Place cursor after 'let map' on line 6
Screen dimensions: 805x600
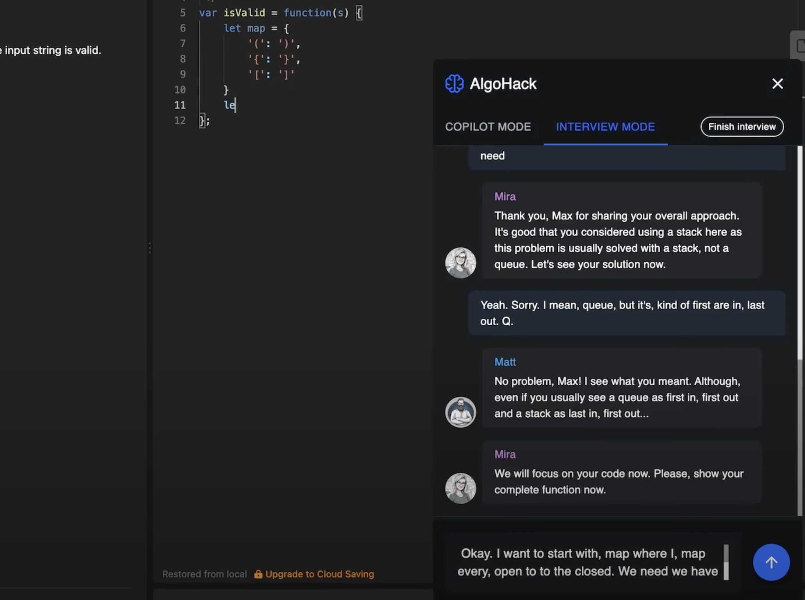click(x=267, y=28)
